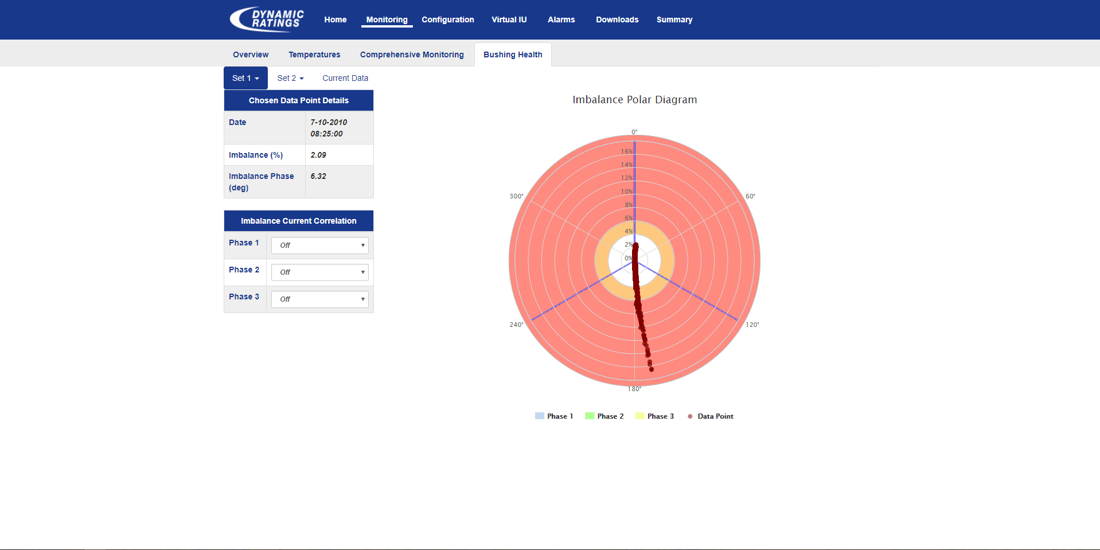This screenshot has height=550, width=1100.
Task: Open the Configuration menu
Action: 448,19
